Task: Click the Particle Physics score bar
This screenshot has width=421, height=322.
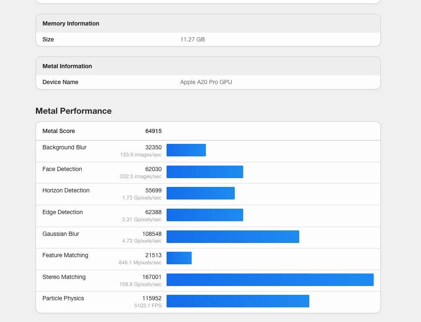Action: point(238,301)
